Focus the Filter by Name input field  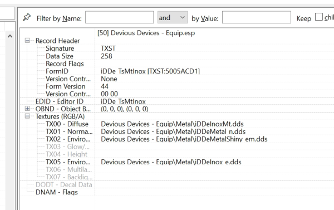[x=119, y=17]
